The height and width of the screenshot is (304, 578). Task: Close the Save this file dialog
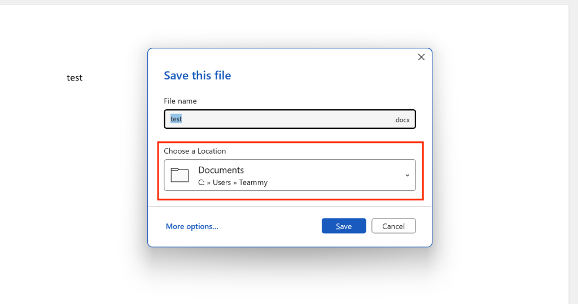pyautogui.click(x=421, y=57)
